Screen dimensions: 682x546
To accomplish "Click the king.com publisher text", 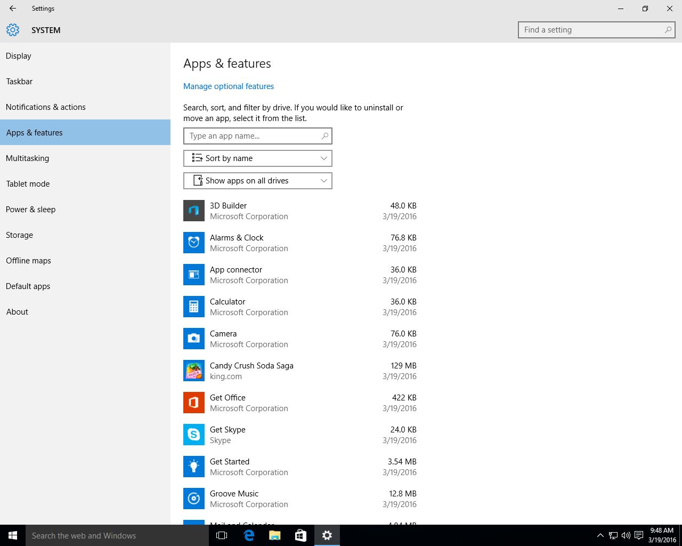I will (x=226, y=376).
